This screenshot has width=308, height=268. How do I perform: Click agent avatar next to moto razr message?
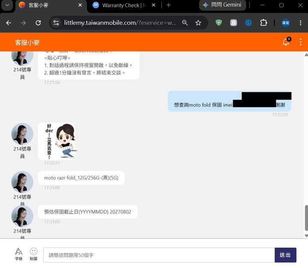tap(22, 182)
